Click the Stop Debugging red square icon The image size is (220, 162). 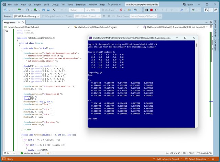[x=151, y=10]
